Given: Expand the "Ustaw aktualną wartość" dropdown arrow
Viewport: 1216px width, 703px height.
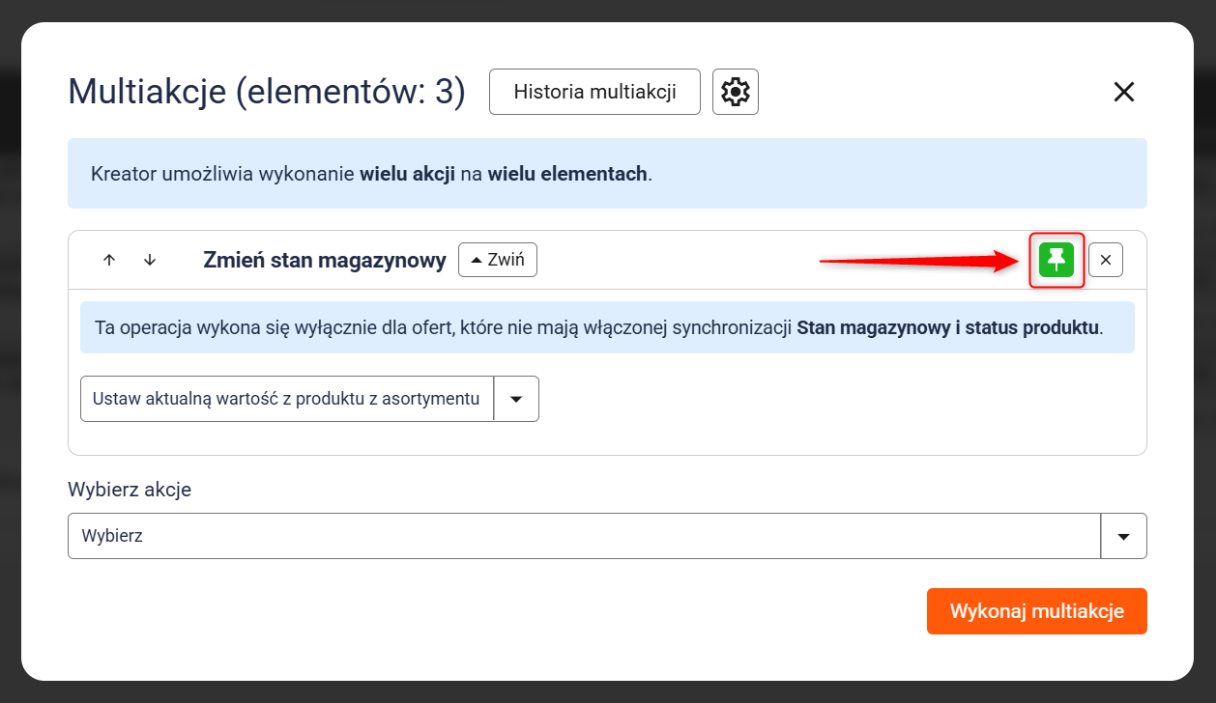Looking at the screenshot, I should 516,399.
